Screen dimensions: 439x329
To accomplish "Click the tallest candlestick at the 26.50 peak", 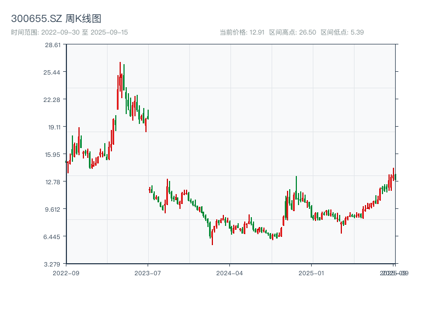I will pos(120,76).
